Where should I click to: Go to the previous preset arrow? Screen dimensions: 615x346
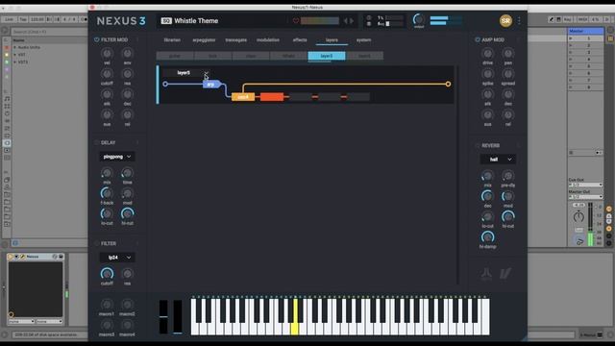(x=346, y=21)
